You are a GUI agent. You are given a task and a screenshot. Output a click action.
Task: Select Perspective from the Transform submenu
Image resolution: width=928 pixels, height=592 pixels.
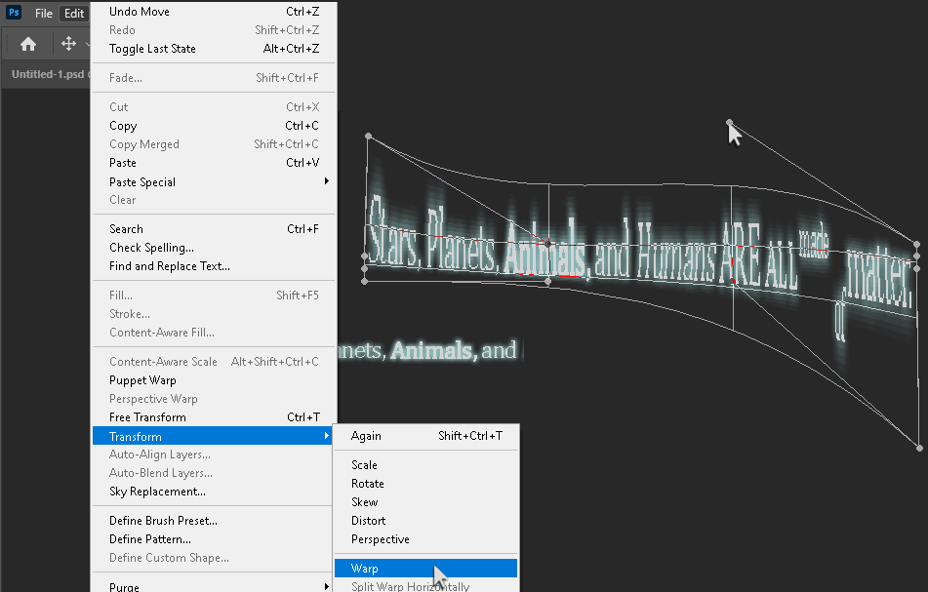[380, 539]
